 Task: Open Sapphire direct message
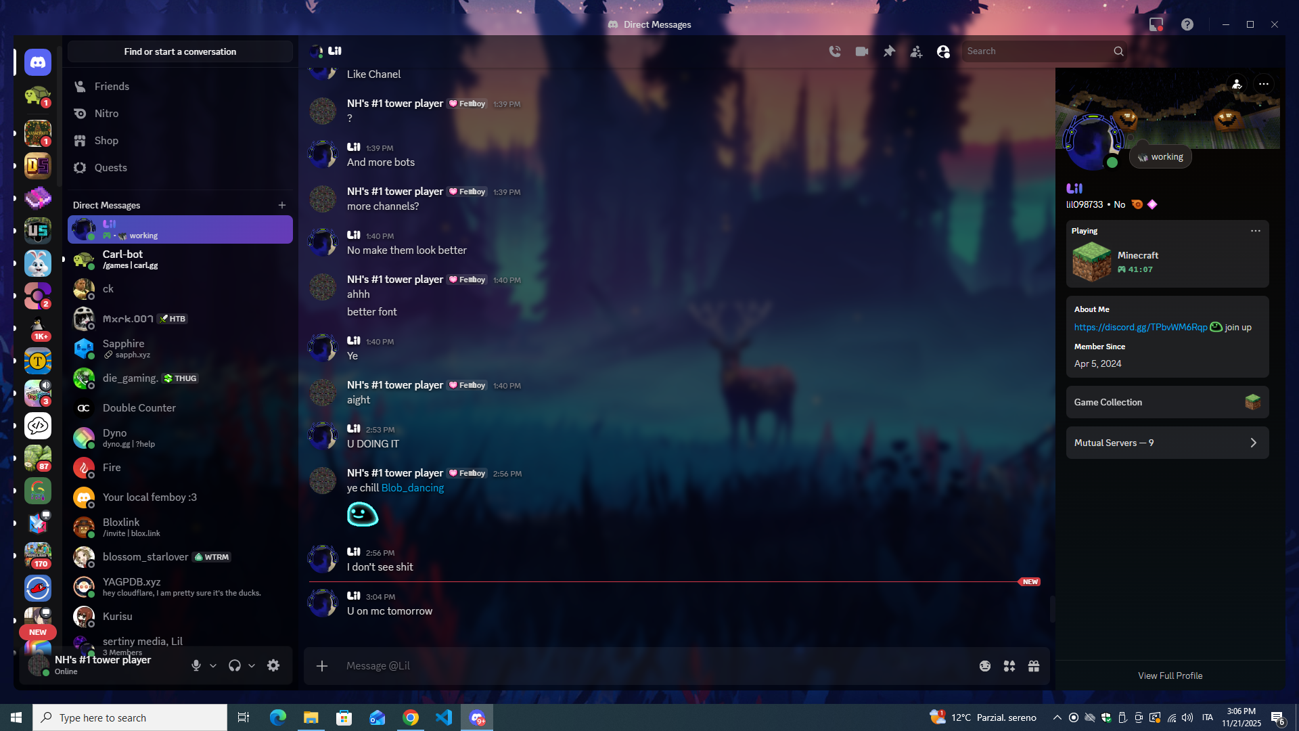(x=180, y=349)
